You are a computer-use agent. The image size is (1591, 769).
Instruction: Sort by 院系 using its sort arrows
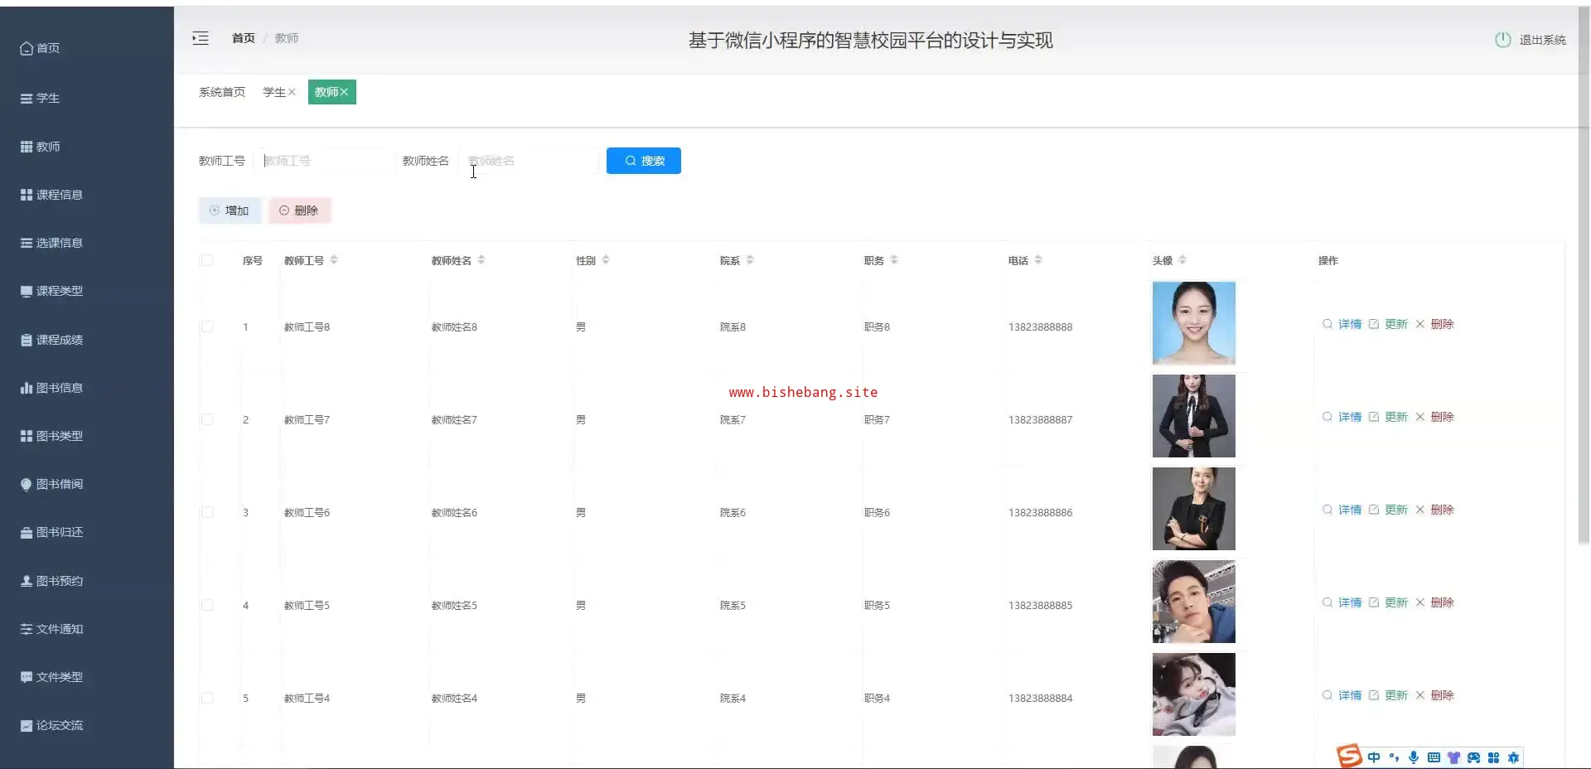750,260
